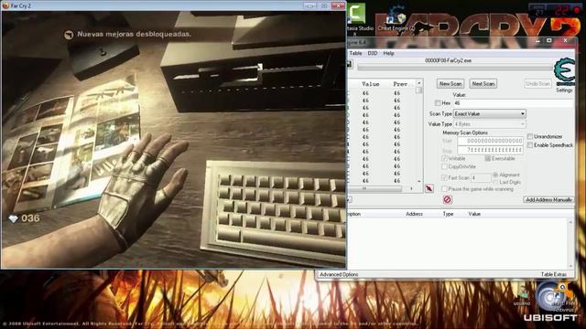Click Add Address Manually button
This screenshot has height=329, width=586.
tap(548, 200)
